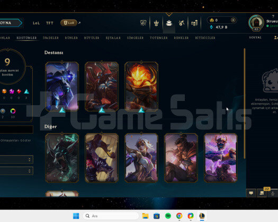Select the LoL game button
This screenshot has height=222, width=278.
pos(36,23)
